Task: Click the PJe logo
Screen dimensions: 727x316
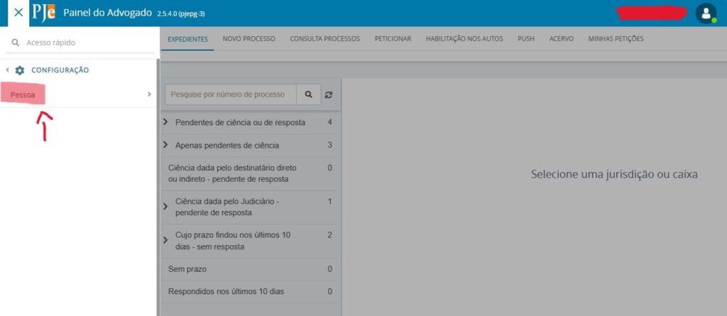Action: [43, 13]
